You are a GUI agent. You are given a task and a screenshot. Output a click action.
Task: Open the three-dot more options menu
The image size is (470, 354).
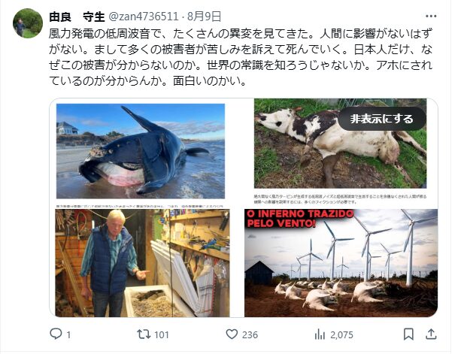431,17
